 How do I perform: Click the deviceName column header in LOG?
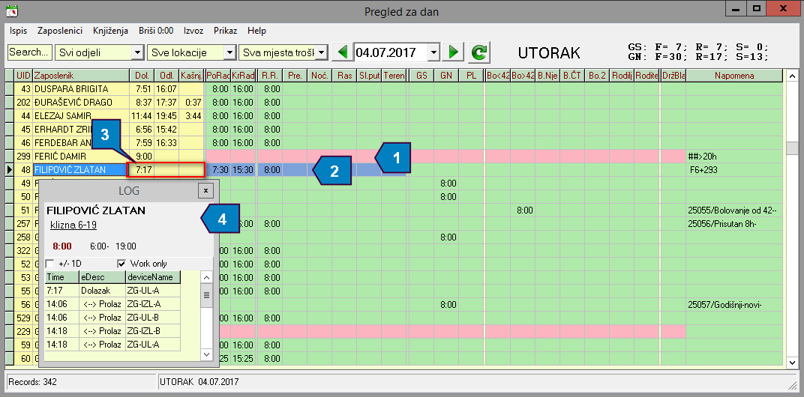pos(153,277)
